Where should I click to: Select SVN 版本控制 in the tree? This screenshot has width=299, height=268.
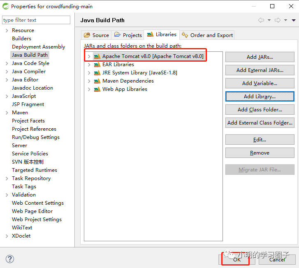[x=28, y=162]
